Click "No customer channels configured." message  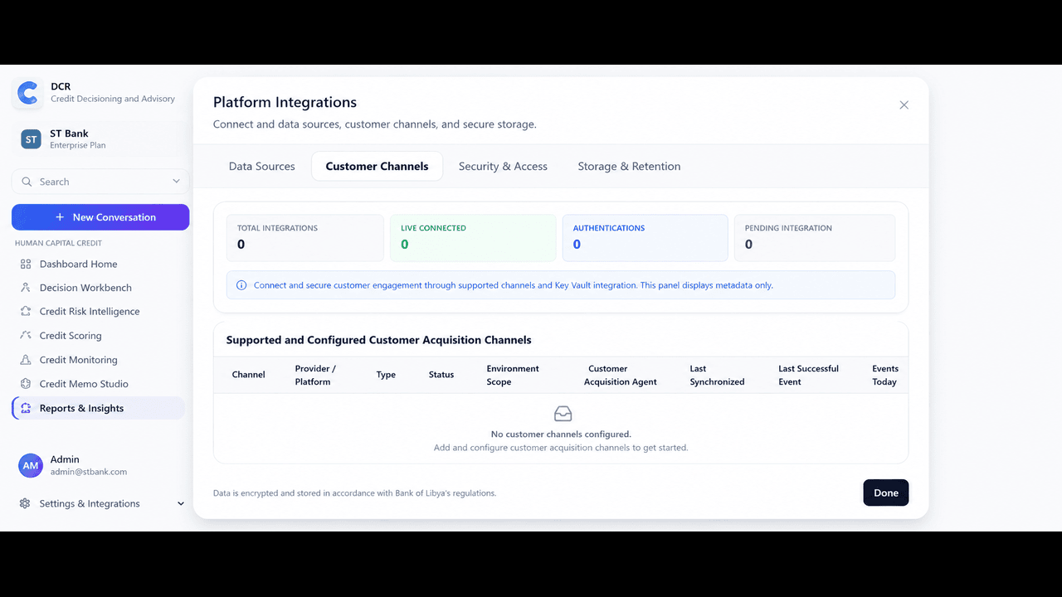pos(561,434)
